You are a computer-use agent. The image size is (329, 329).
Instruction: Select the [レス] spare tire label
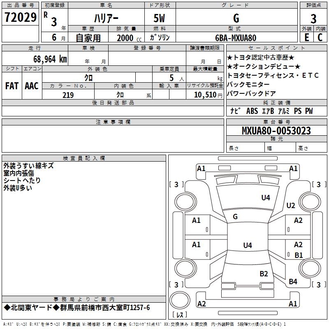(180, 315)
